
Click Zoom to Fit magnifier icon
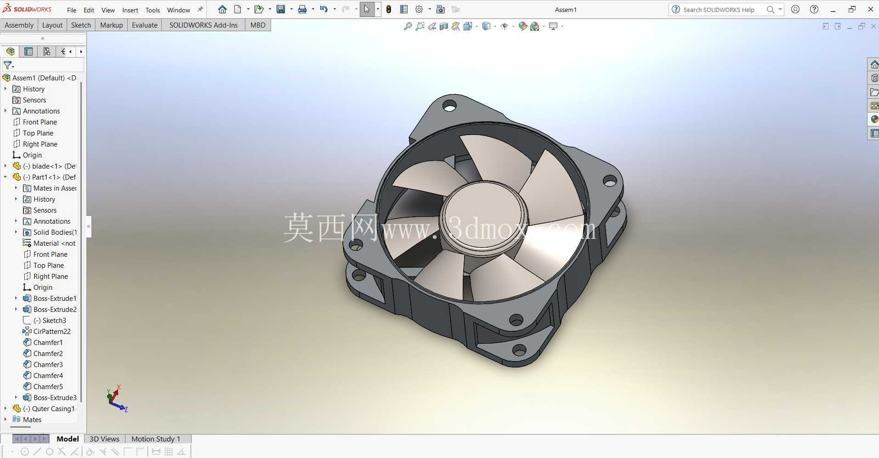pos(408,26)
